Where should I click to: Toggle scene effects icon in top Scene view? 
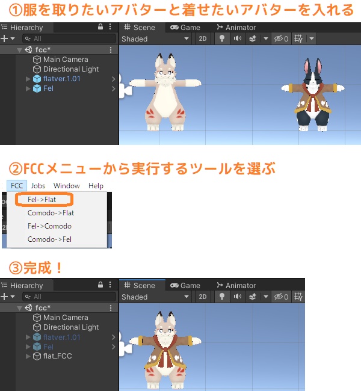(x=253, y=38)
